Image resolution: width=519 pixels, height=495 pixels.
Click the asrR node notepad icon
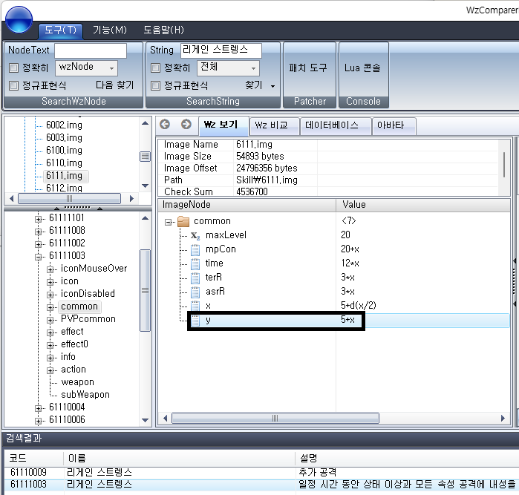tap(195, 292)
